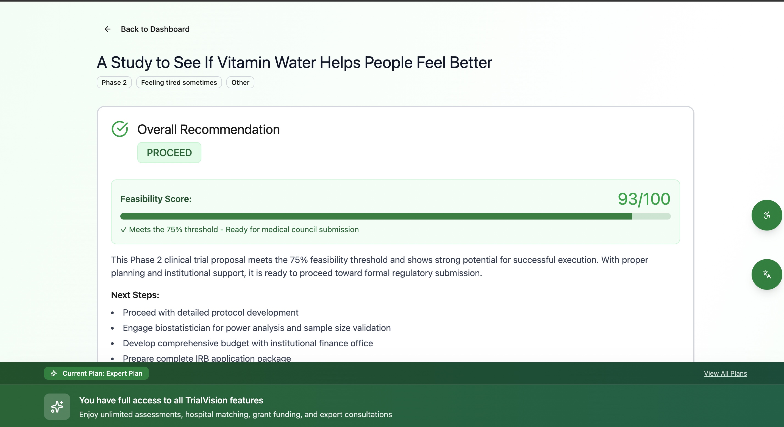Click the back arrow icon
The width and height of the screenshot is (784, 427).
[107, 29]
